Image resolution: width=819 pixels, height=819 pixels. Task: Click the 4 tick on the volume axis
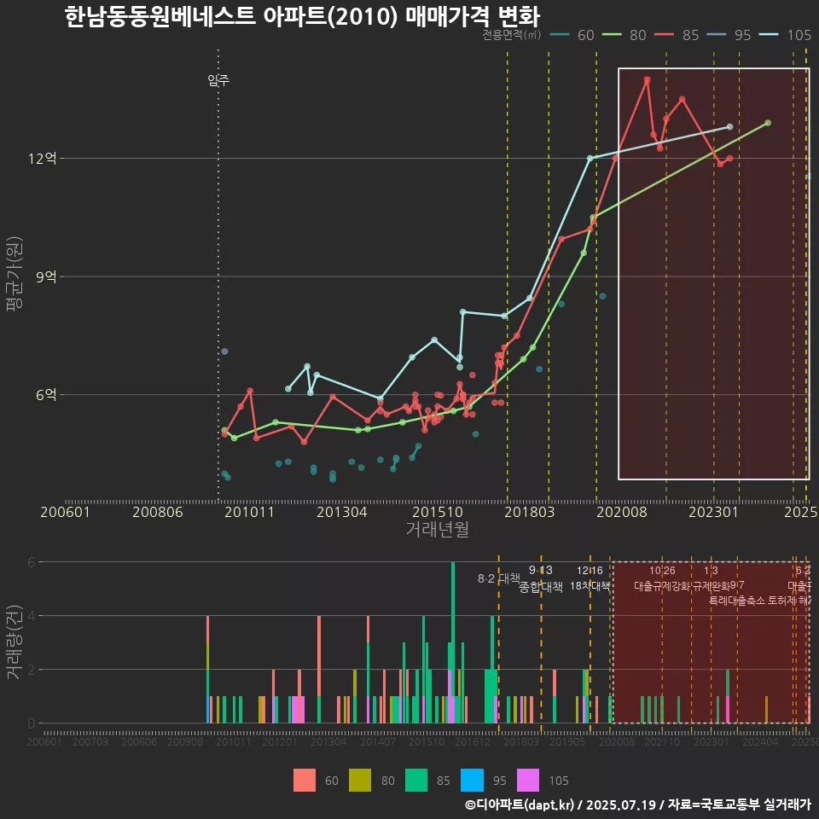click(x=32, y=616)
